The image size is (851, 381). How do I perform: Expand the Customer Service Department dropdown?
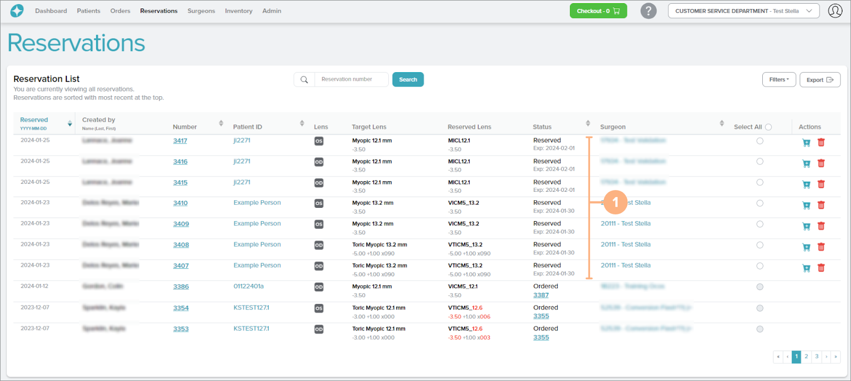coord(743,11)
